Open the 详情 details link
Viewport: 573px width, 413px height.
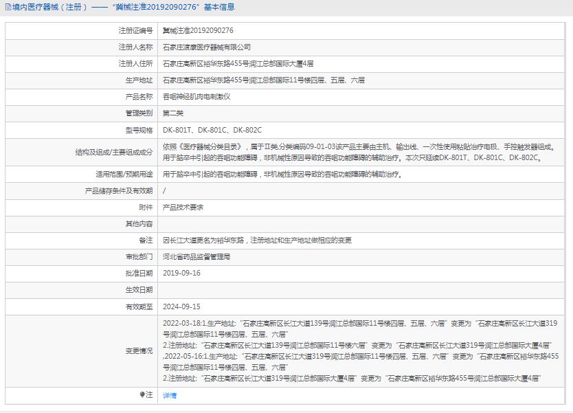[x=170, y=396]
